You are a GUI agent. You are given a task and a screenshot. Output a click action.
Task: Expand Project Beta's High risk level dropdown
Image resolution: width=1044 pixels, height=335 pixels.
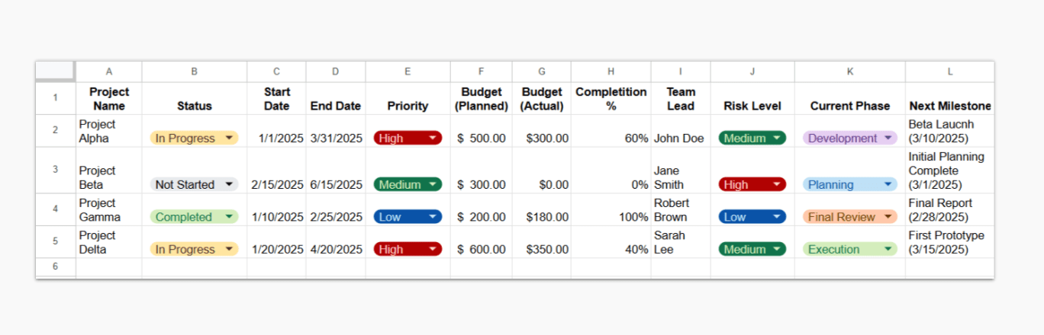pos(752,185)
